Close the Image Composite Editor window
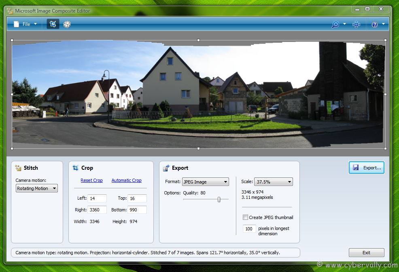399x272 pixels. point(381,9)
